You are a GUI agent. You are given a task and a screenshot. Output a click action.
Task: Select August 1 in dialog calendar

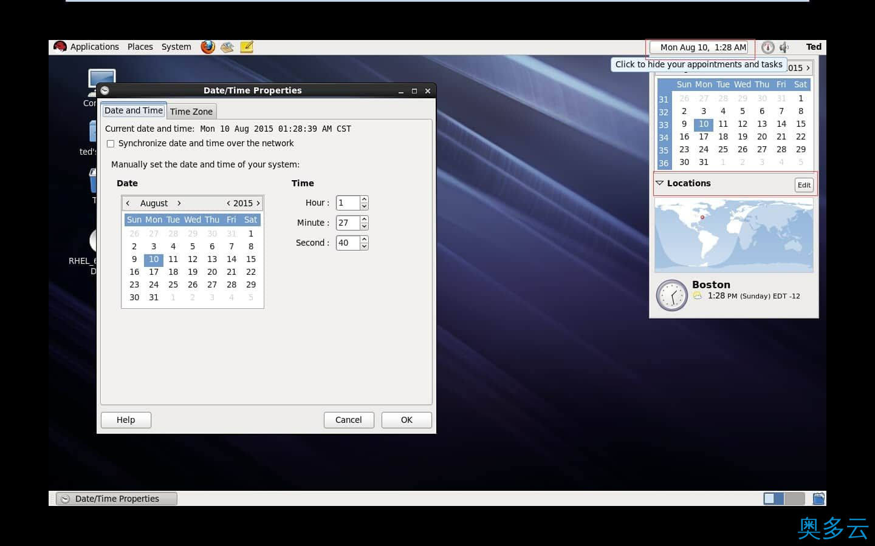(251, 234)
